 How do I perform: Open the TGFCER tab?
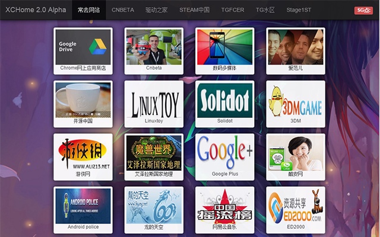233,10
